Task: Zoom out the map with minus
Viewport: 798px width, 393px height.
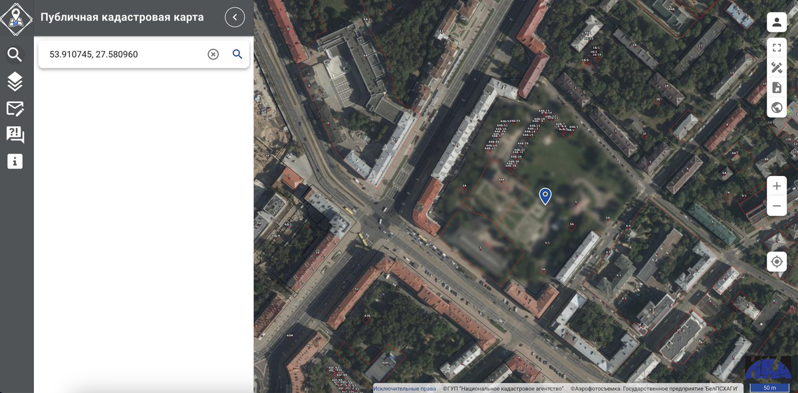Action: coord(777,206)
